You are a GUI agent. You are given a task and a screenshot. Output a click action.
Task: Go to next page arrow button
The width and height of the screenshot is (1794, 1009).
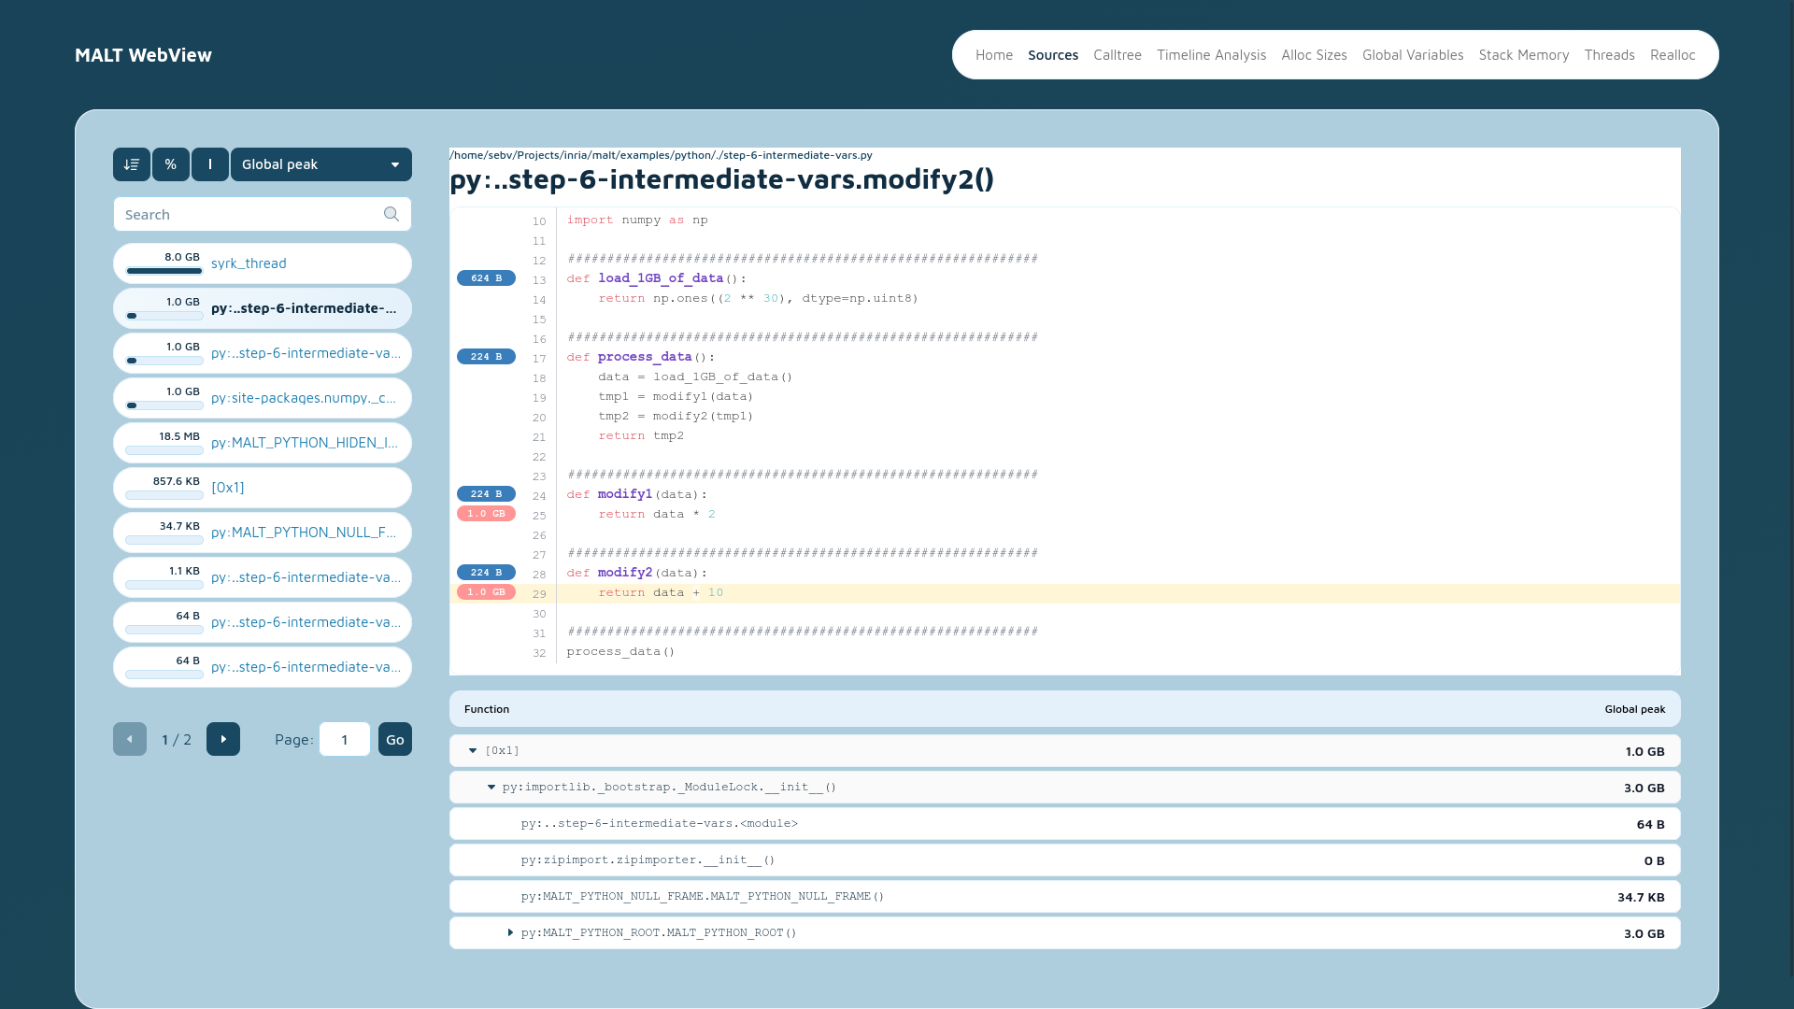(223, 739)
